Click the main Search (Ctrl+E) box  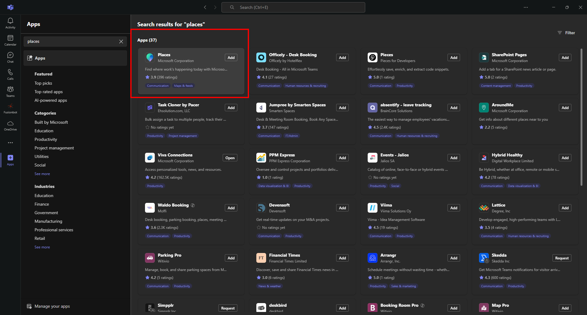pyautogui.click(x=293, y=7)
